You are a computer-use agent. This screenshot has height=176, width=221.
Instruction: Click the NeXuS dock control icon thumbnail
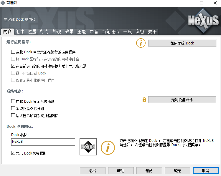(88, 147)
